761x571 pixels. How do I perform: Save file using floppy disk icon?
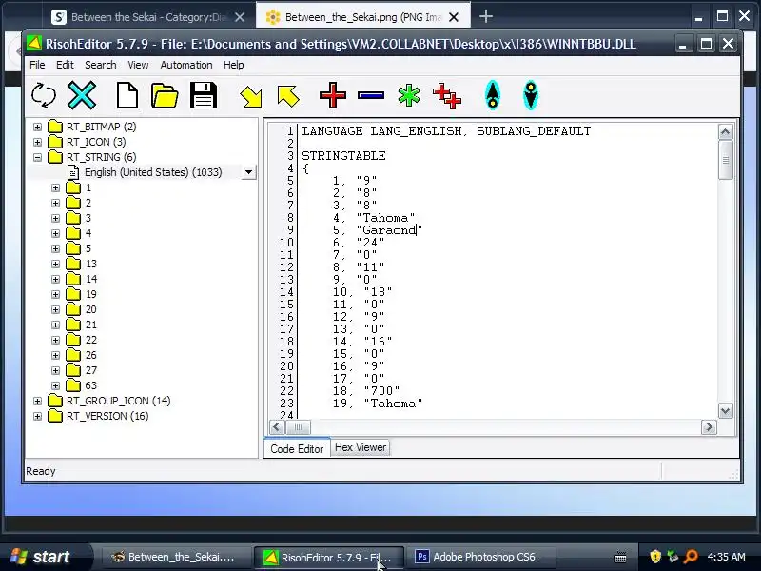point(204,95)
